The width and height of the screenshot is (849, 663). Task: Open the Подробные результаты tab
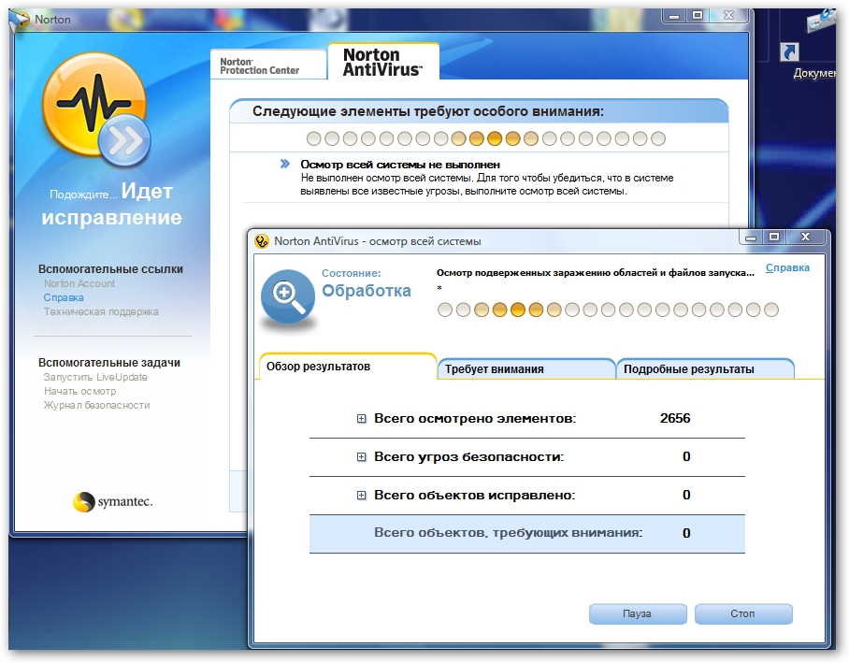pos(705,368)
